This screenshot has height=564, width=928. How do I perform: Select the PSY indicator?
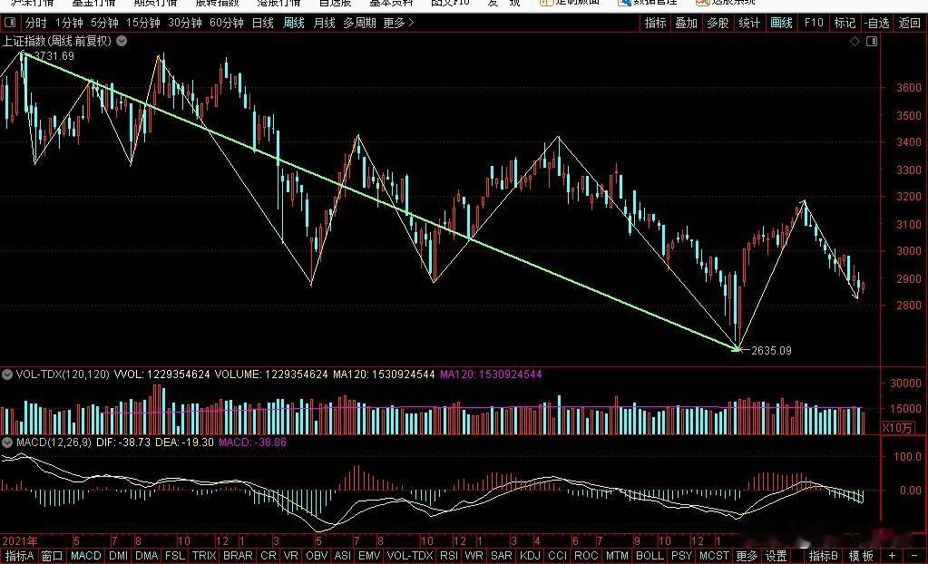click(x=681, y=556)
